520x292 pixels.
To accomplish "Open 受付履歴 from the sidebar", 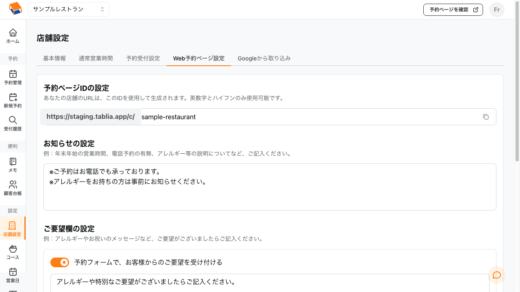I will click(x=13, y=123).
